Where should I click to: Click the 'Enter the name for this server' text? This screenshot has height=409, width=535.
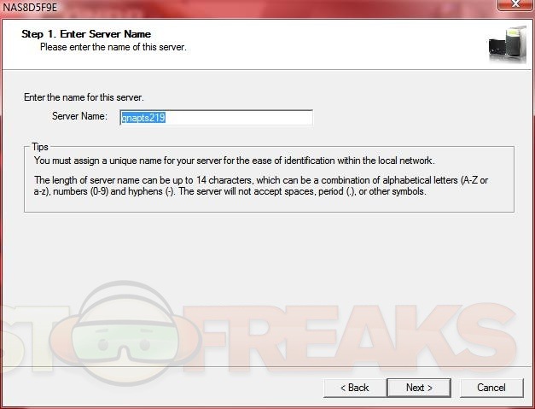[x=84, y=97]
